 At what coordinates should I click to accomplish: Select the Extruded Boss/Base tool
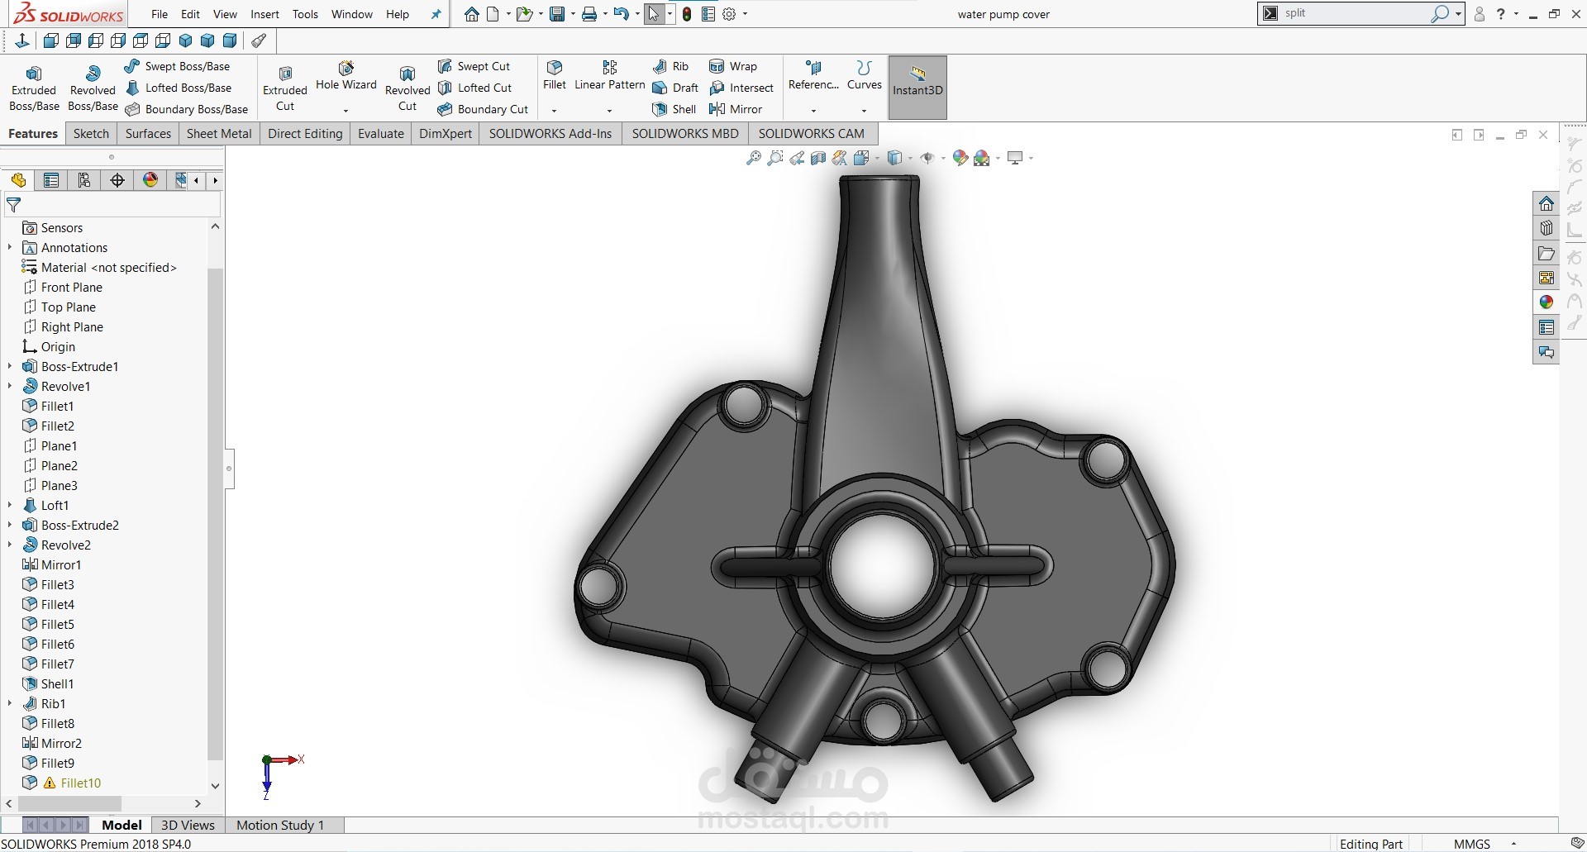point(34,88)
